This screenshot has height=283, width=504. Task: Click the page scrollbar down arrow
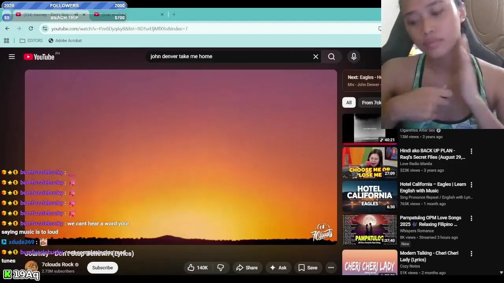coord(501,272)
